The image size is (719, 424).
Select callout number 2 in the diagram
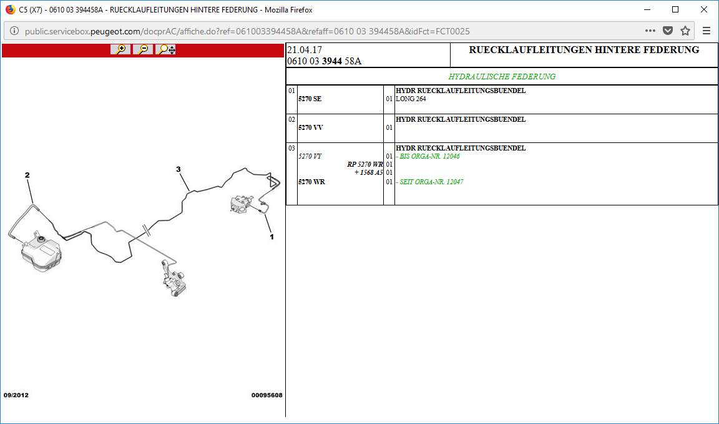click(27, 175)
